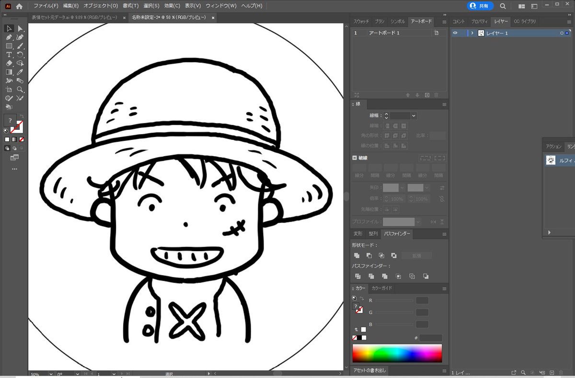Expand レイヤー 1 sublayers

pyautogui.click(x=472, y=33)
